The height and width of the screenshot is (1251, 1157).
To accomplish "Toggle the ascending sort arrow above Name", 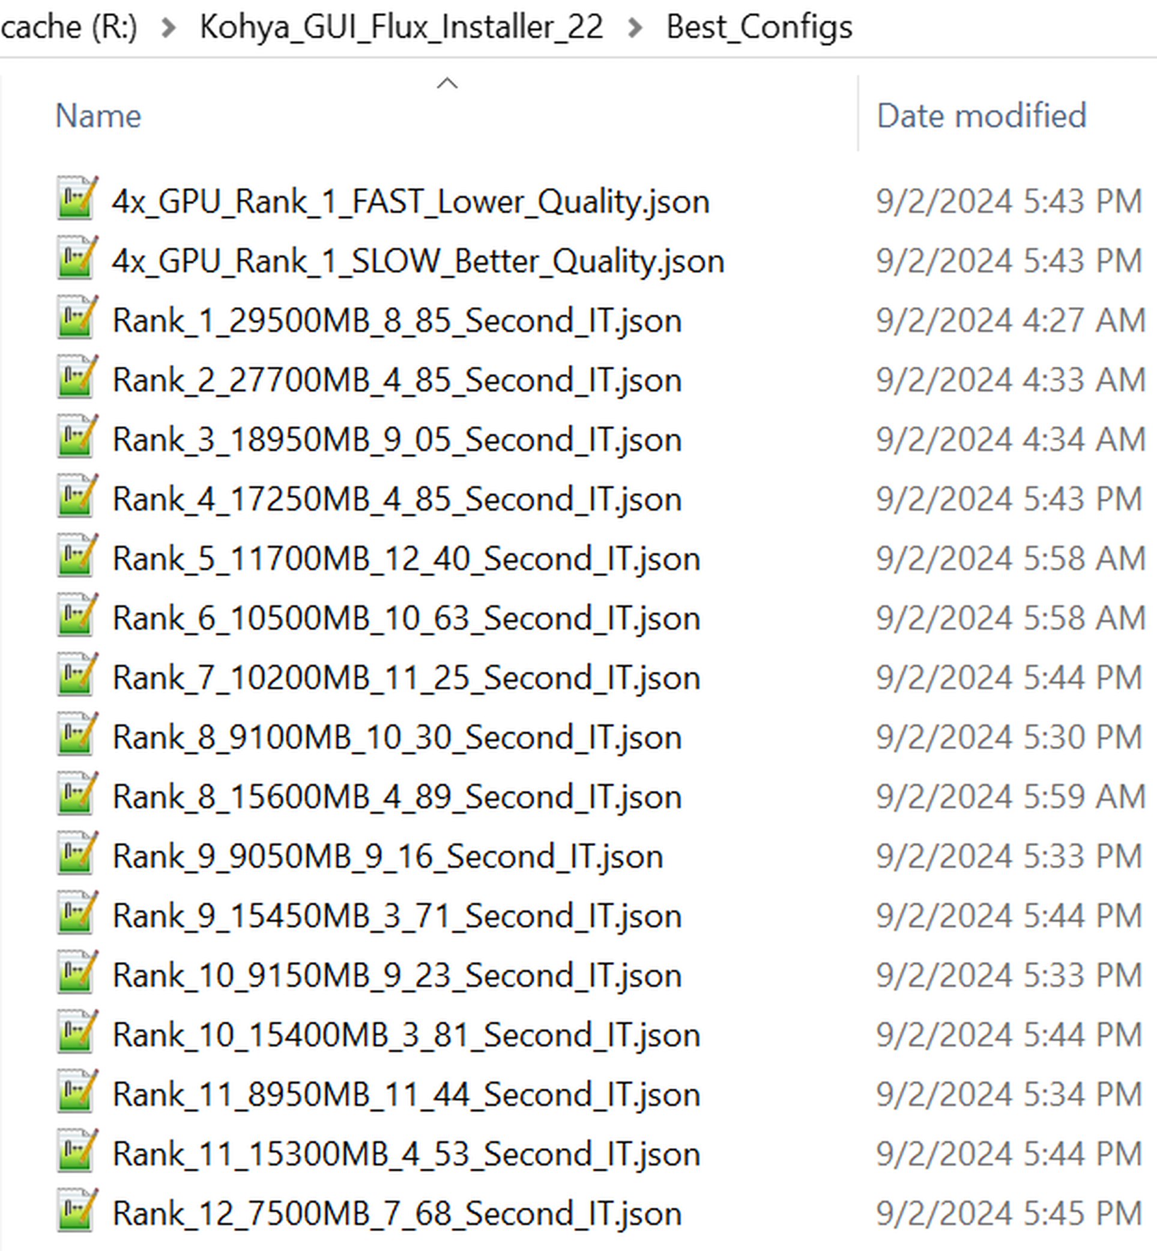I will click(449, 82).
